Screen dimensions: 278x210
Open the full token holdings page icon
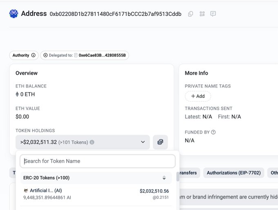160,142
